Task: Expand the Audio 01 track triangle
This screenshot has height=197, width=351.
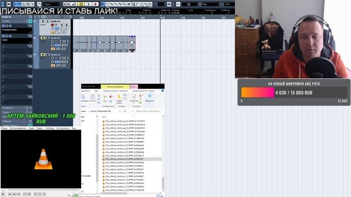Action: (35, 21)
